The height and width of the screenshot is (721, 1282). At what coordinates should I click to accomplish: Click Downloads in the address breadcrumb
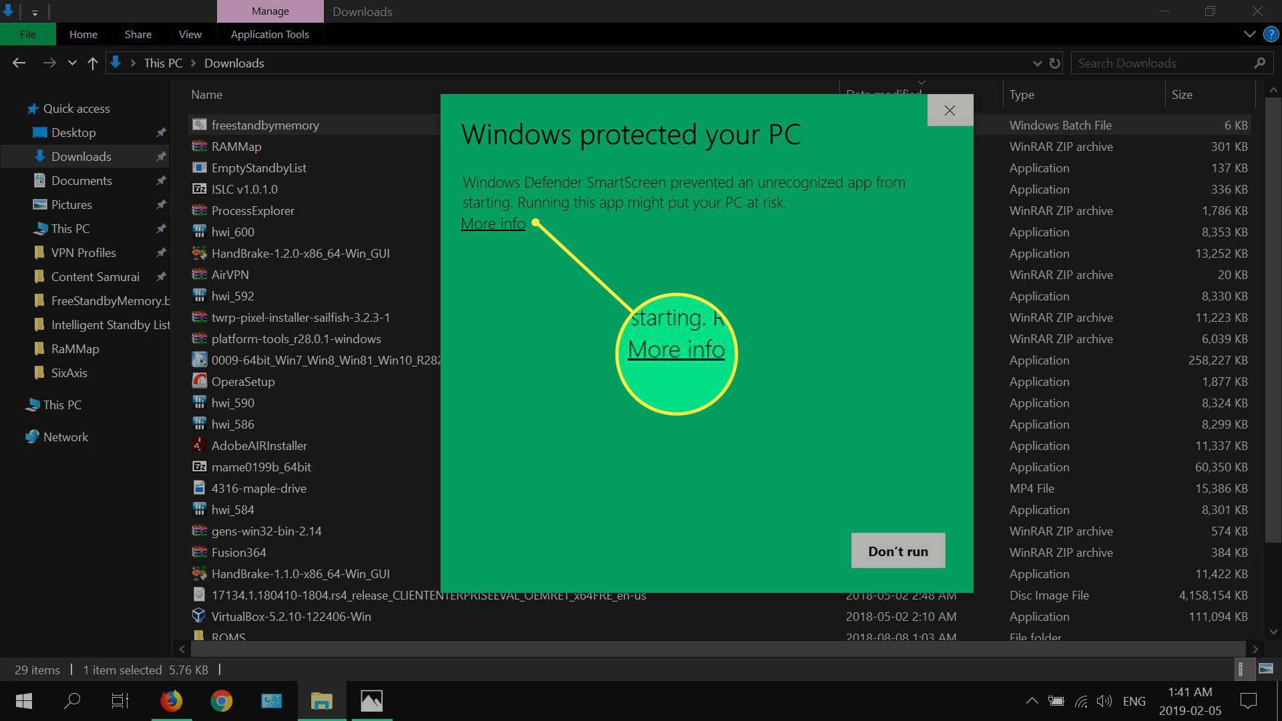(x=234, y=63)
